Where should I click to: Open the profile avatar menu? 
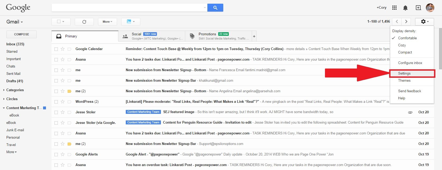[430, 8]
